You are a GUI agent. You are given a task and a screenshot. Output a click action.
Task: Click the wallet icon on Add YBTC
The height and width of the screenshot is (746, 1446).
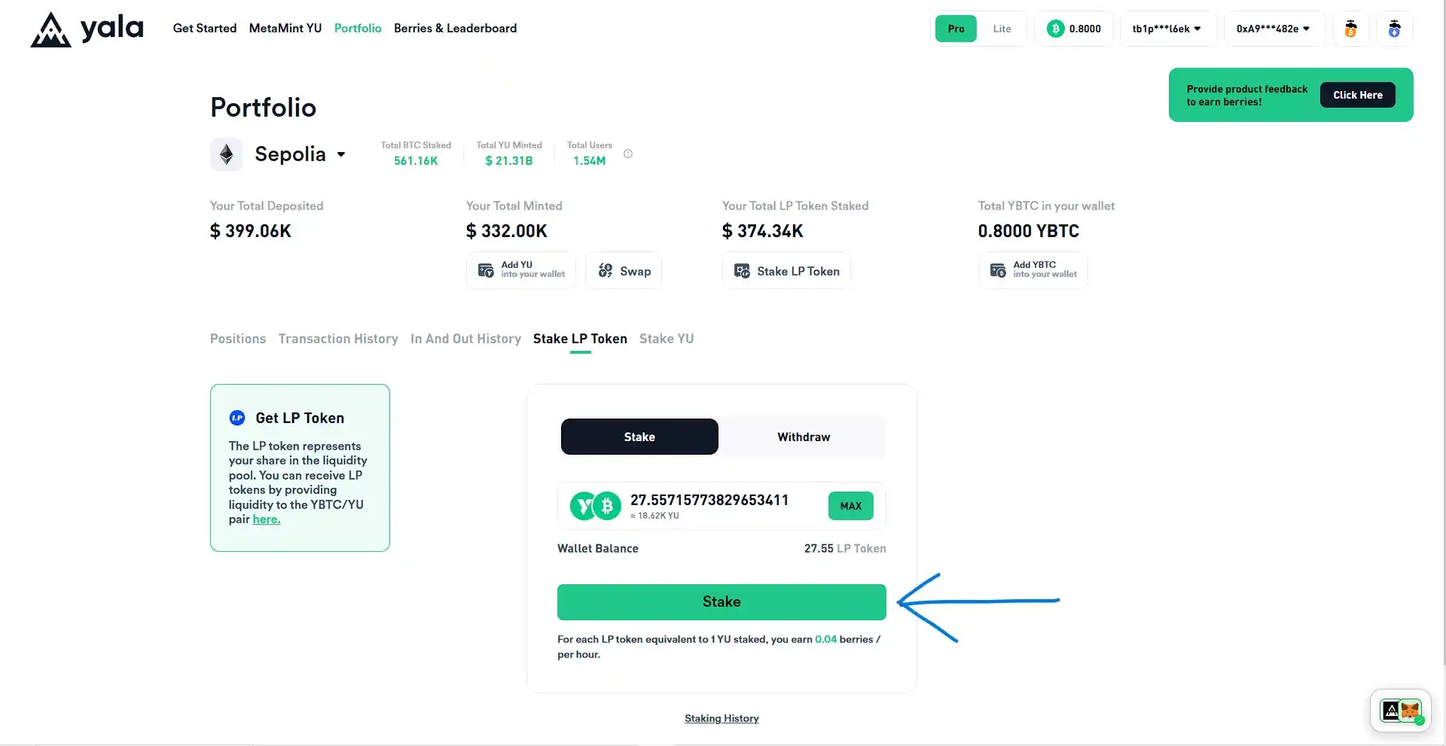coord(998,270)
